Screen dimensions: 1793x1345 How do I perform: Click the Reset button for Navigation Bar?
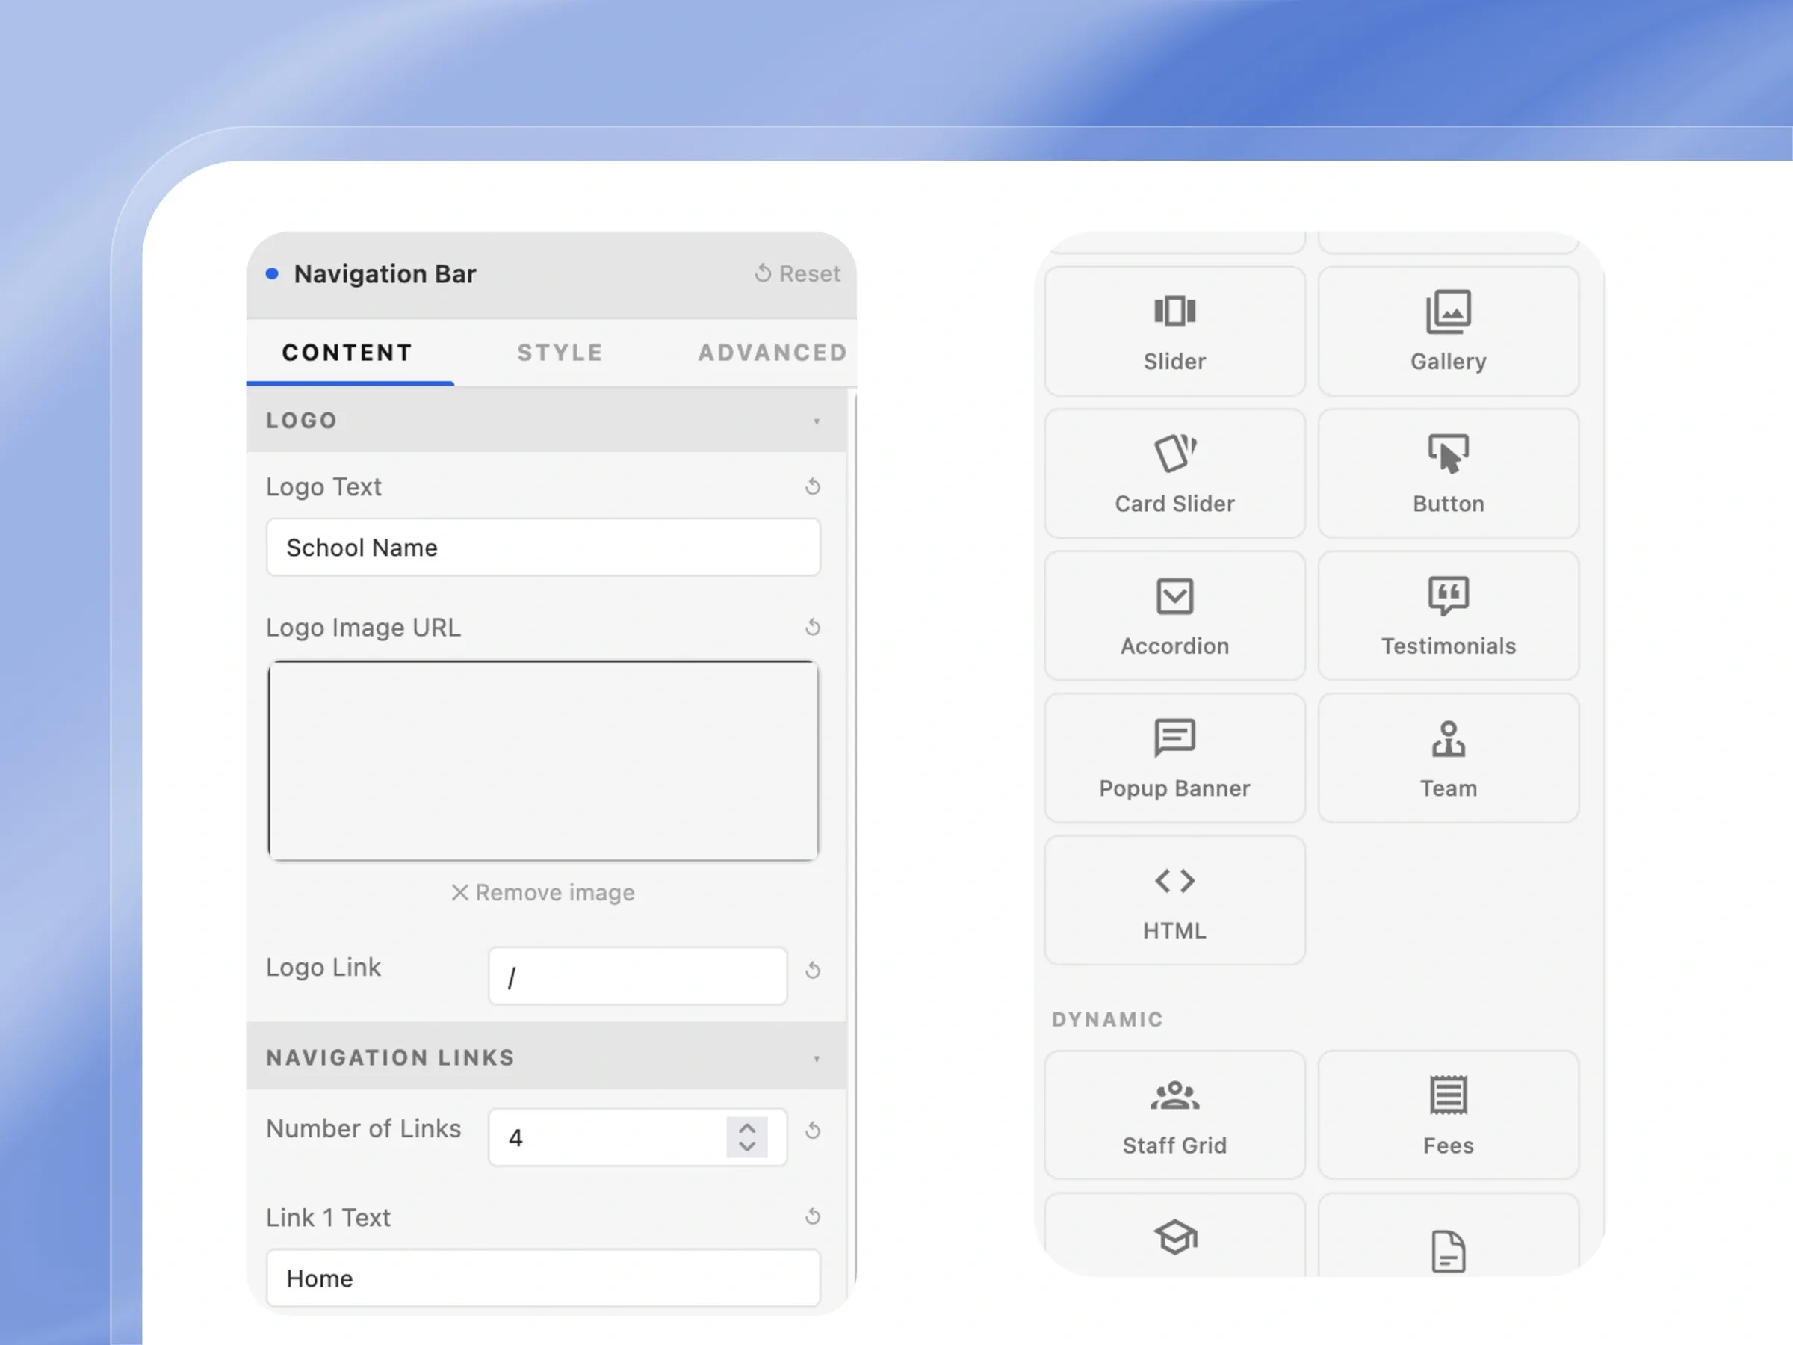coord(798,274)
